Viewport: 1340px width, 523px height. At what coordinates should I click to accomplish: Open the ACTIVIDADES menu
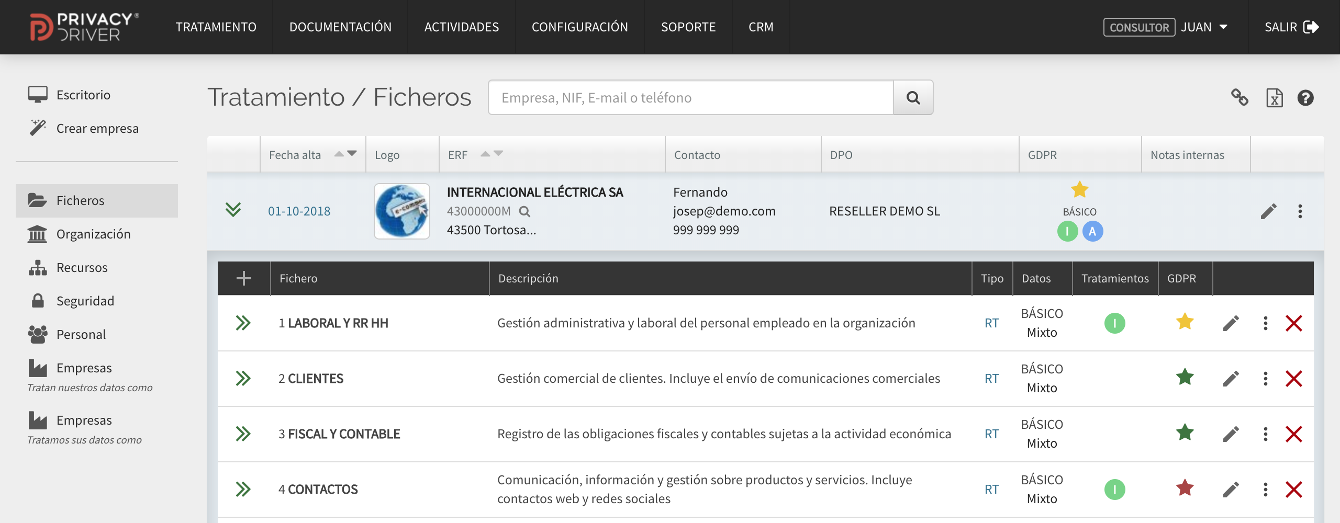(462, 27)
